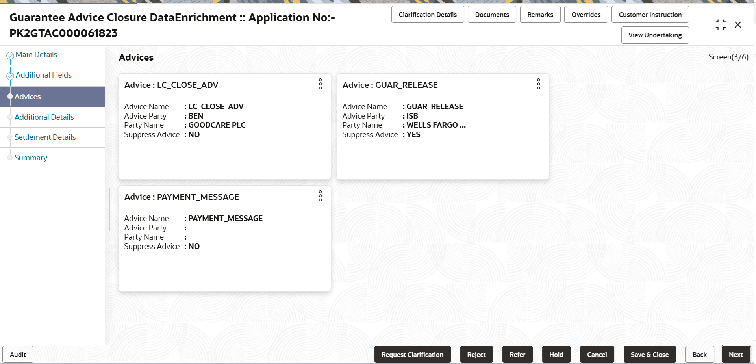Open Customer Instruction
Viewport: 756px width, 364px height.
pyautogui.click(x=650, y=15)
